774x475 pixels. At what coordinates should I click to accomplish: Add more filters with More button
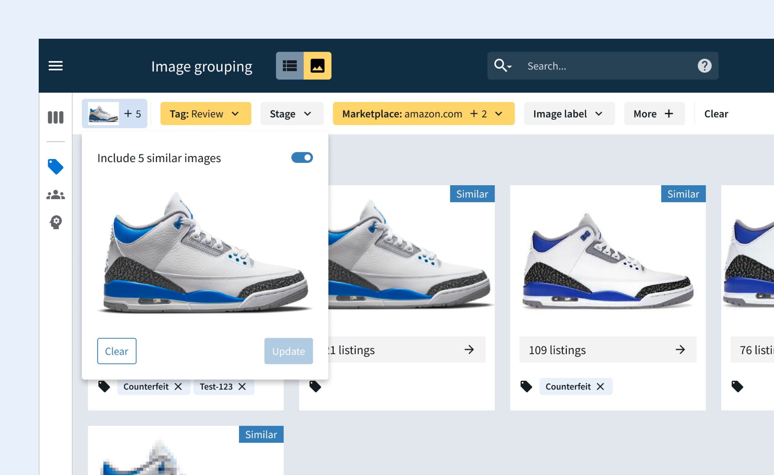[654, 114]
